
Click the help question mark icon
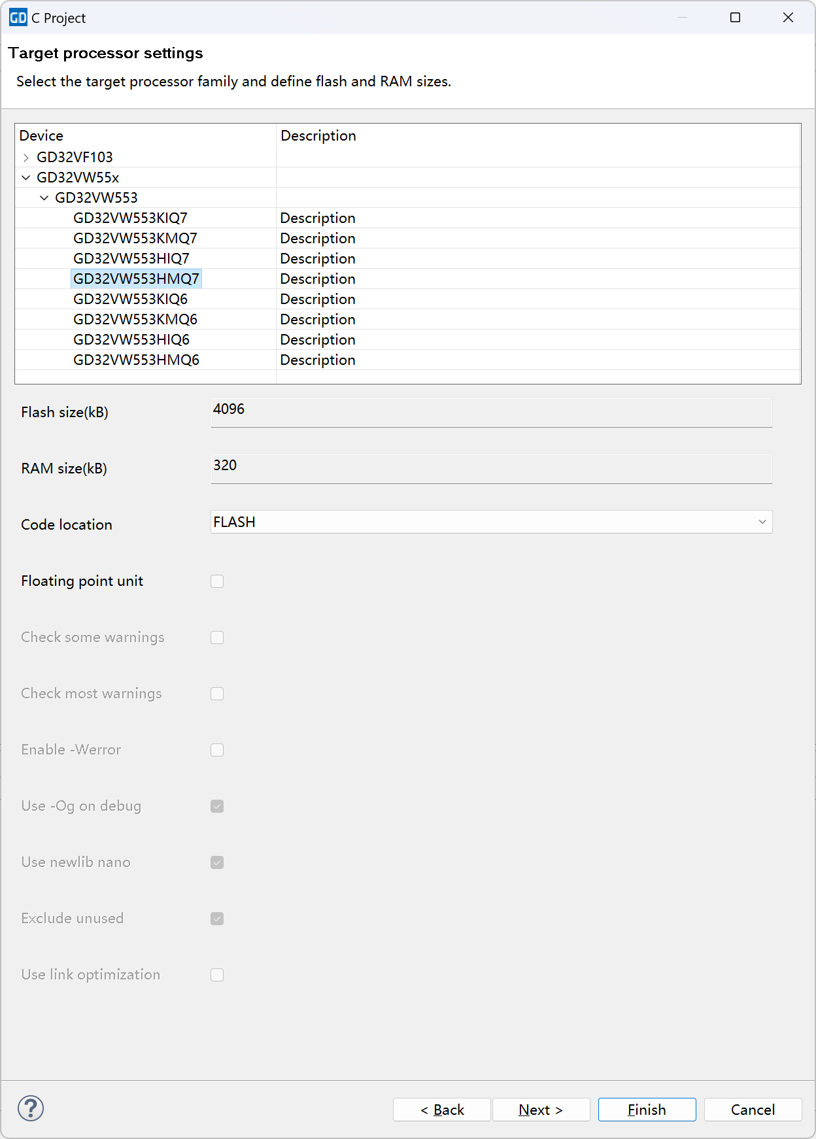(31, 1108)
